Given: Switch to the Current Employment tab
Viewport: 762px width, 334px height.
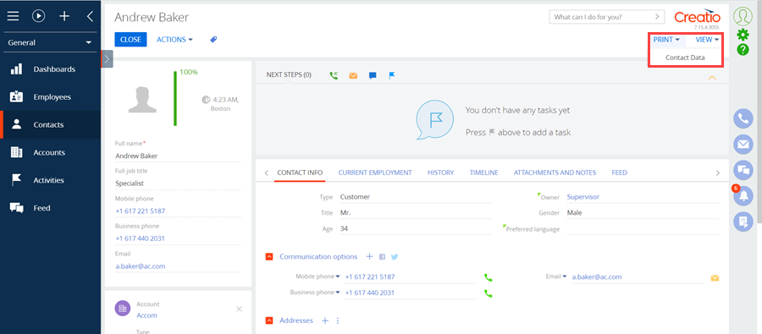Looking at the screenshot, I should pyautogui.click(x=375, y=172).
